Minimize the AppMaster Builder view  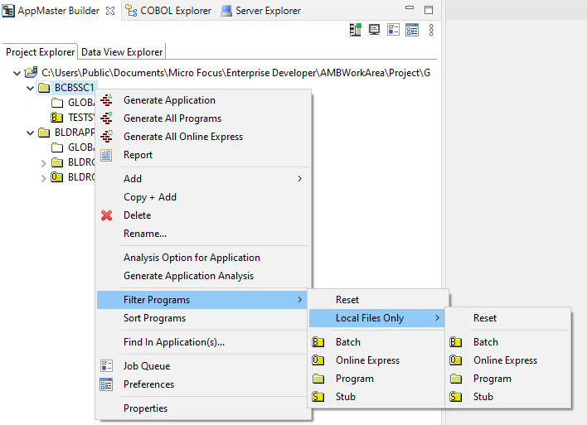410,7
